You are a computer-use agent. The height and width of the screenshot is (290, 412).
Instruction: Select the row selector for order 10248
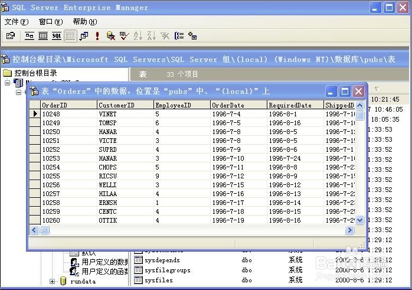tap(35, 114)
